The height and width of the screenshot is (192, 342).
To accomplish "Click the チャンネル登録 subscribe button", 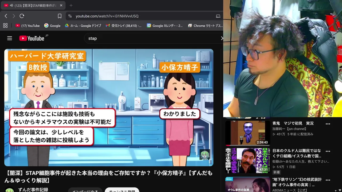I will (x=122, y=190).
